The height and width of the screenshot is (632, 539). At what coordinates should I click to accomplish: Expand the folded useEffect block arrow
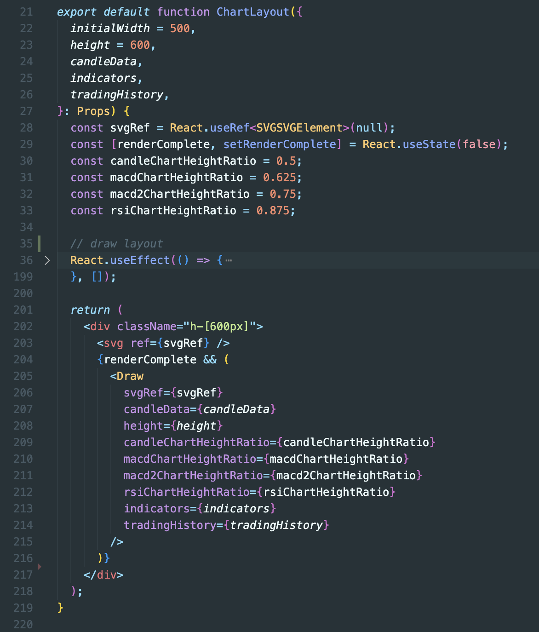pos(47,260)
